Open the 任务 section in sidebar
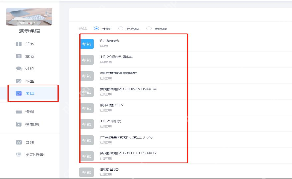 [30, 44]
